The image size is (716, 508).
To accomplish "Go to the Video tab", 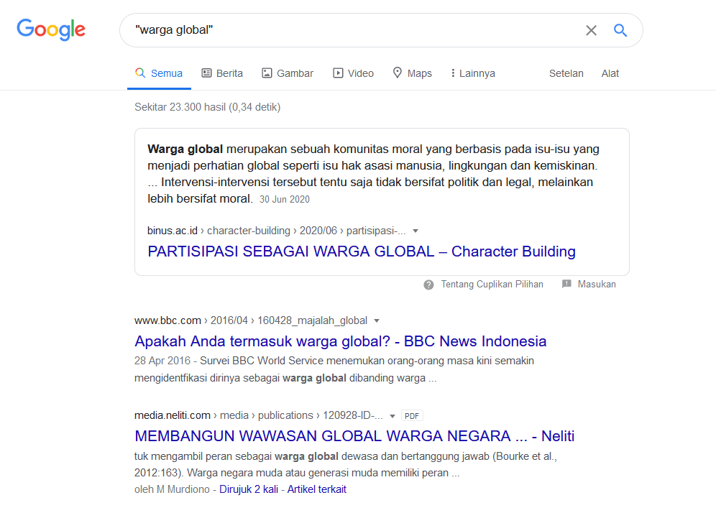I will pyautogui.click(x=354, y=73).
